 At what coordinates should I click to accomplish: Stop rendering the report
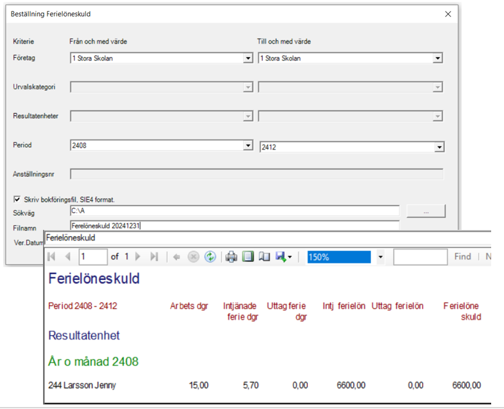193,257
